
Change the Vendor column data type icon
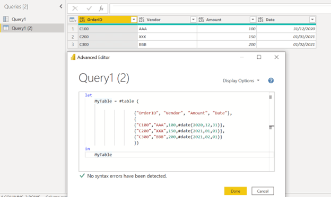(x=142, y=20)
